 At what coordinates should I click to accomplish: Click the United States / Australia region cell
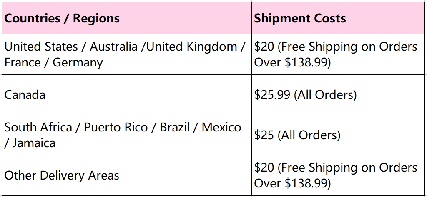pos(127,54)
